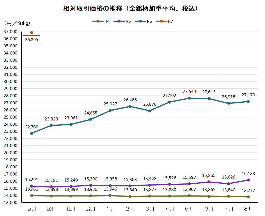This screenshot has width=265, height=216.
Task: Select the 13,777 data label
Action: (x=248, y=191)
